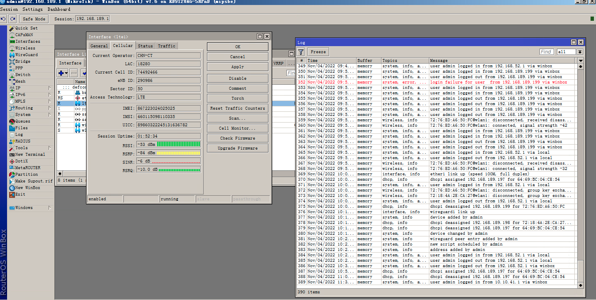Open PPP in the sidebar
596x300 pixels.
(x=19, y=68)
